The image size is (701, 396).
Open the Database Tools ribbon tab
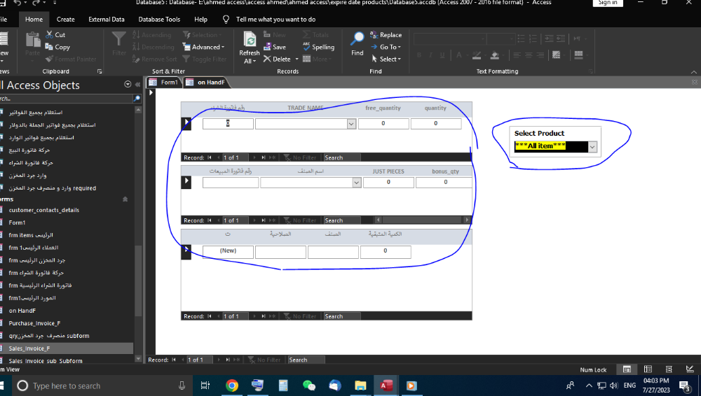[x=159, y=20]
